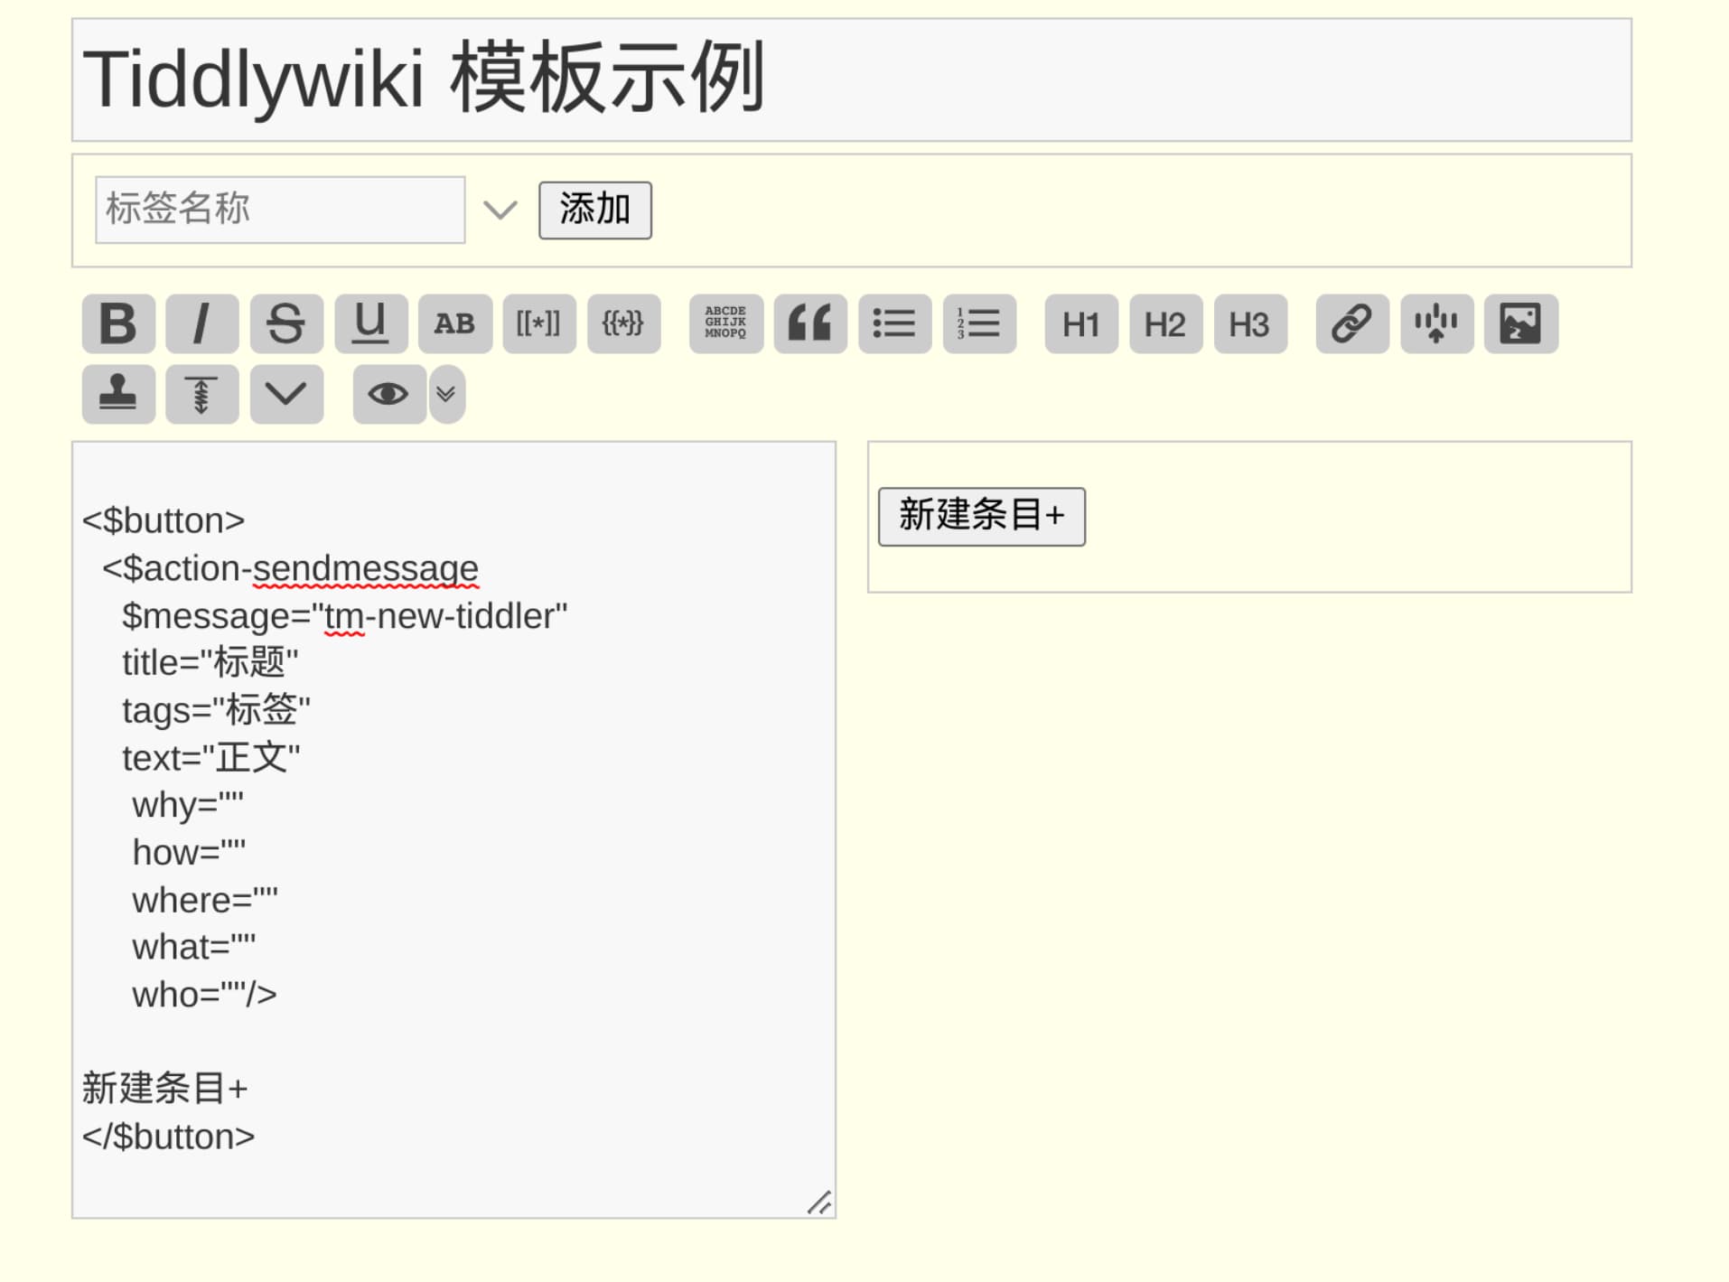
Task: Open the tag picker dropdown chevron
Action: point(500,211)
